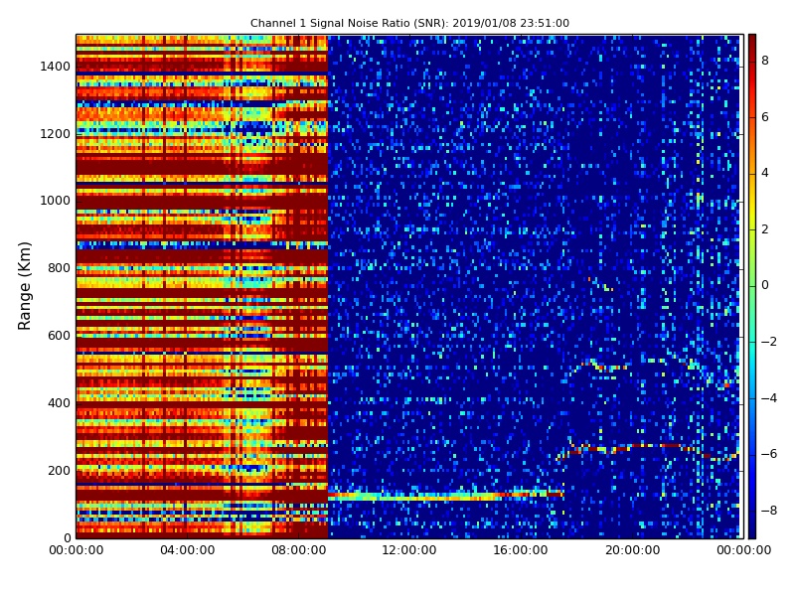The width and height of the screenshot is (795, 596).
Task: Select colorbar tick label 6
Action: (x=765, y=117)
